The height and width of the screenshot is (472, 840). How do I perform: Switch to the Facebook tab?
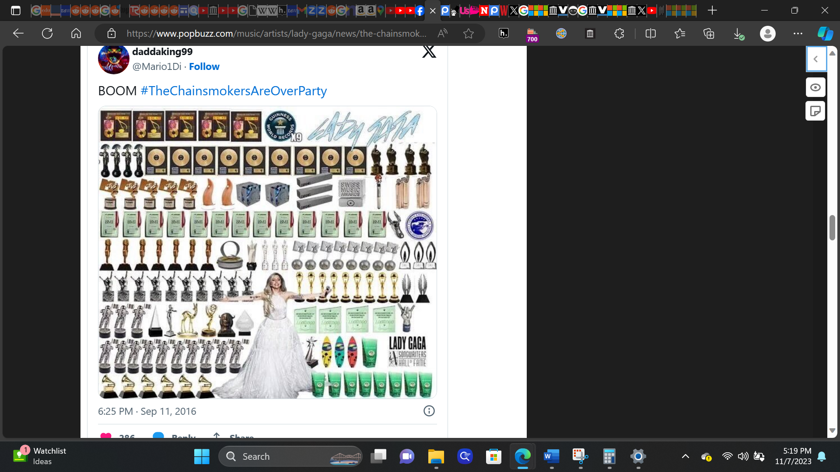[420, 11]
